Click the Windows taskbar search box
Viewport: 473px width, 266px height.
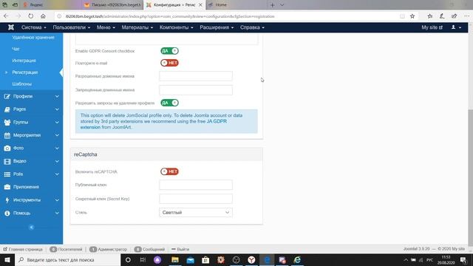[x=67, y=260]
